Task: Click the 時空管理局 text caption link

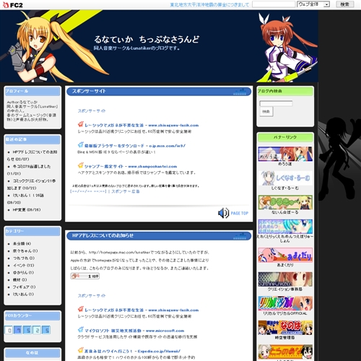Action: [285, 338]
